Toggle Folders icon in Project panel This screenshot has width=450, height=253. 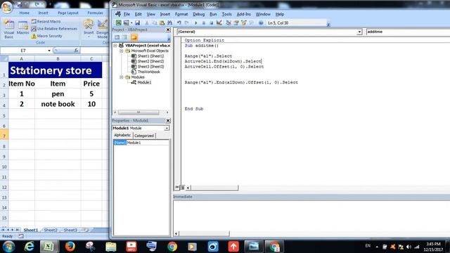pos(134,37)
